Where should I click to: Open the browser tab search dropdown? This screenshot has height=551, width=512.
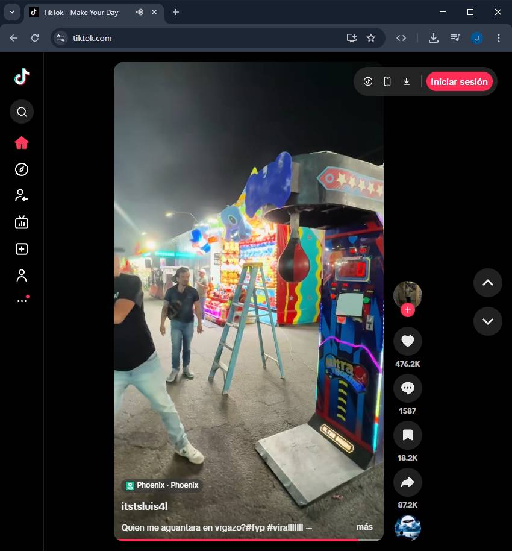(12, 12)
